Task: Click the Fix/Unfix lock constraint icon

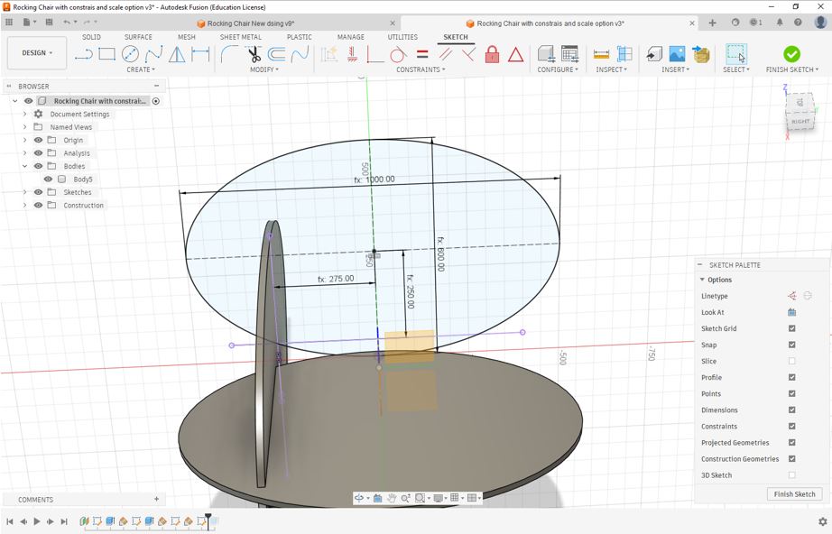Action: click(492, 54)
